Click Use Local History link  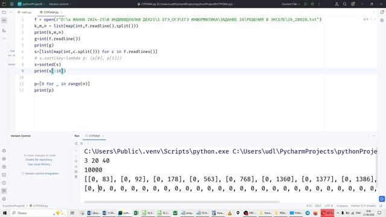pyautogui.click(x=39, y=164)
